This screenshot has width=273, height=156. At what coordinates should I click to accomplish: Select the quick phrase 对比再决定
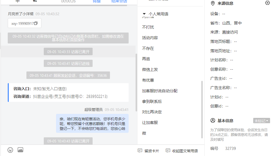152,112
